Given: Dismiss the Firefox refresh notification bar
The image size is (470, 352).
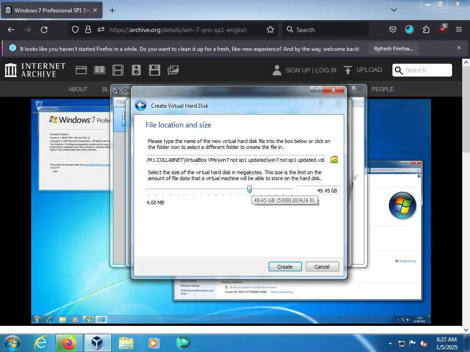Looking at the screenshot, I should point(459,48).
